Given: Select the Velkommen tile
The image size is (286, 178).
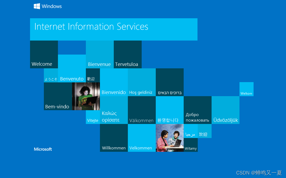Looking at the screenshot, I should tap(142, 138).
